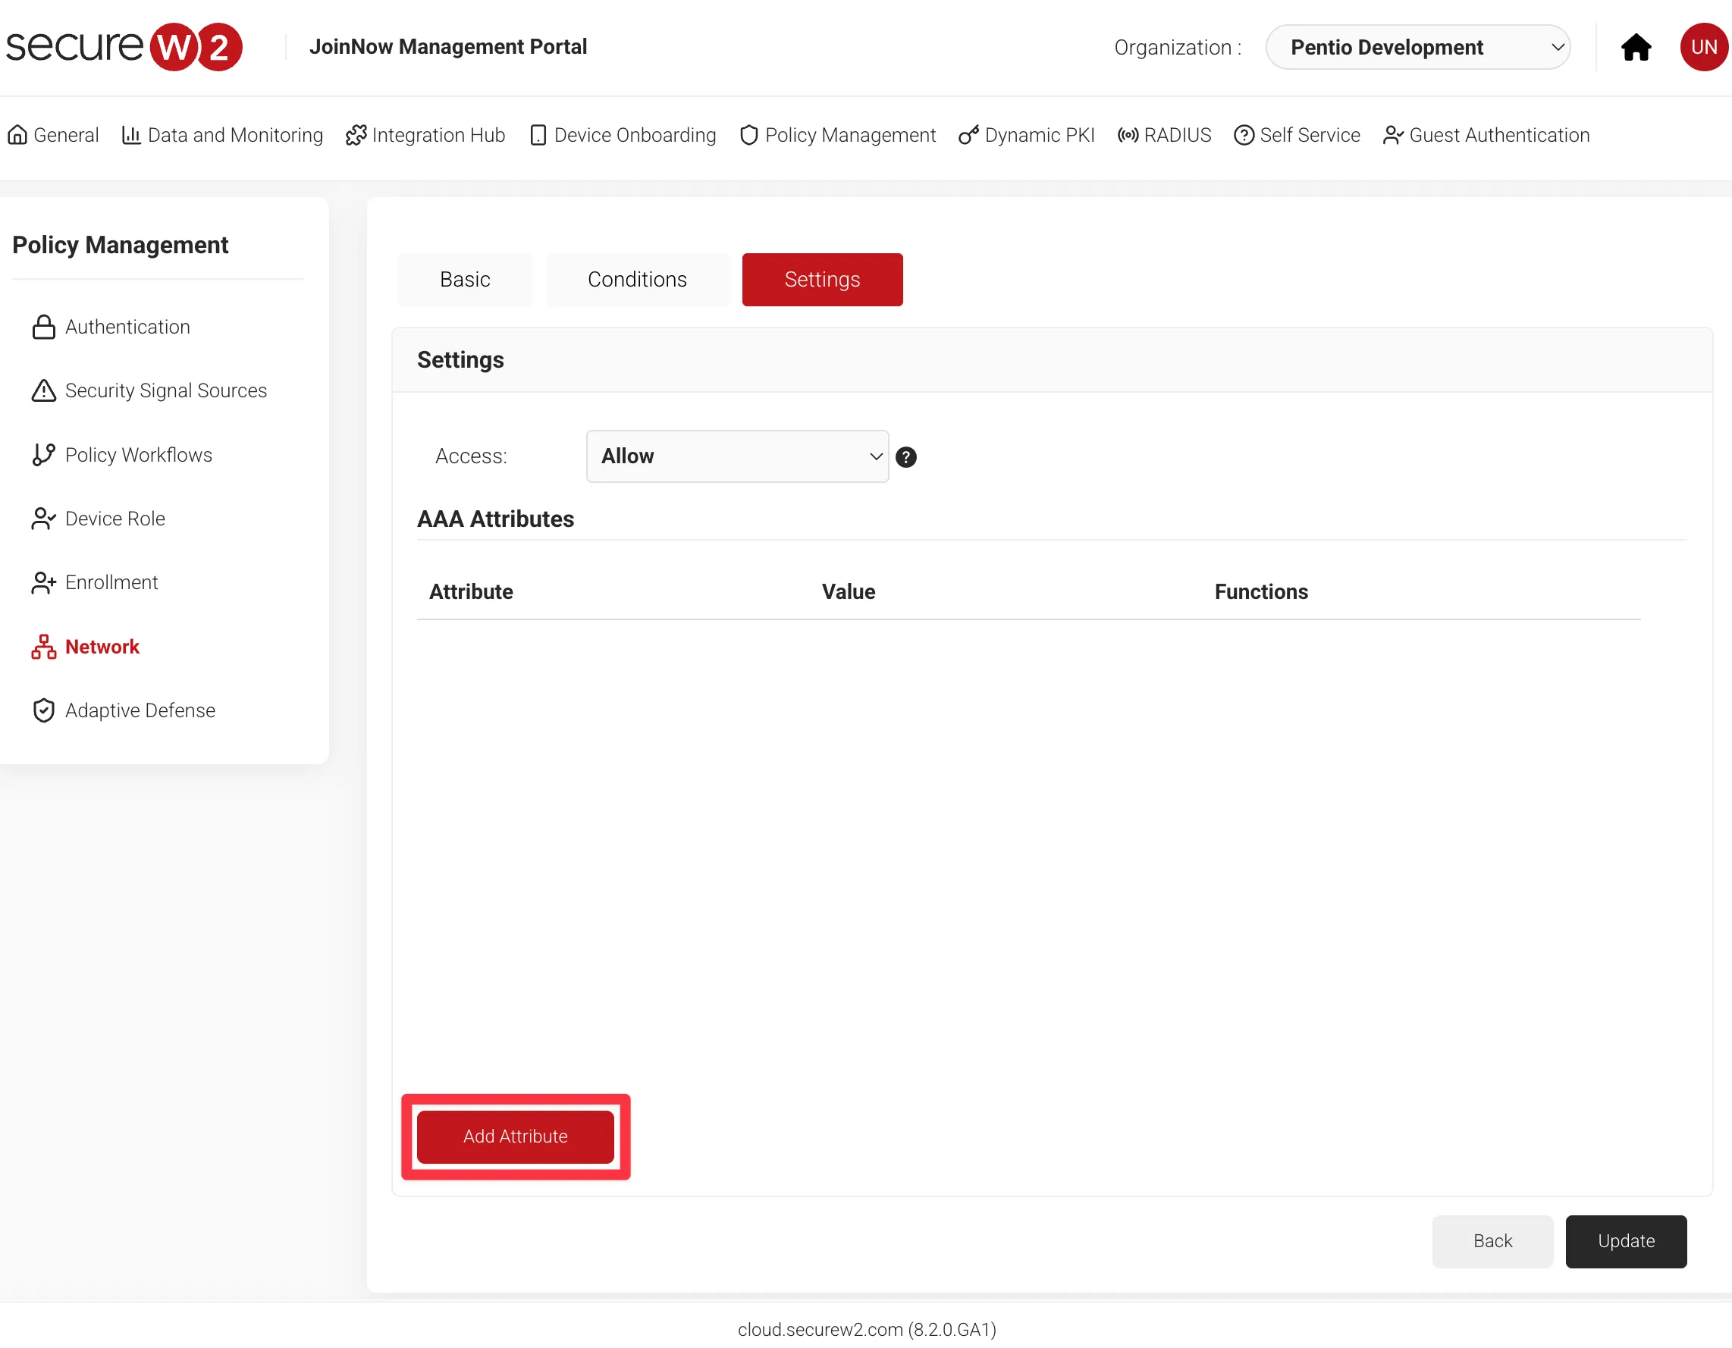The image size is (1732, 1348).
Task: Click the Security Signal Sources warning icon
Action: coord(44,391)
